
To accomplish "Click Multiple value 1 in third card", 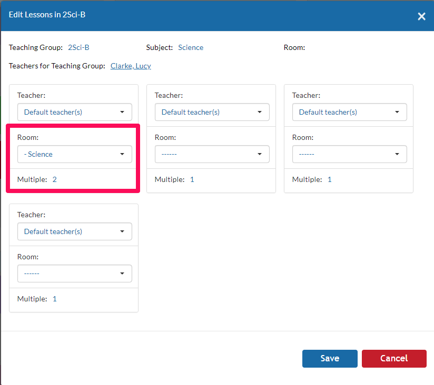I will [329, 179].
